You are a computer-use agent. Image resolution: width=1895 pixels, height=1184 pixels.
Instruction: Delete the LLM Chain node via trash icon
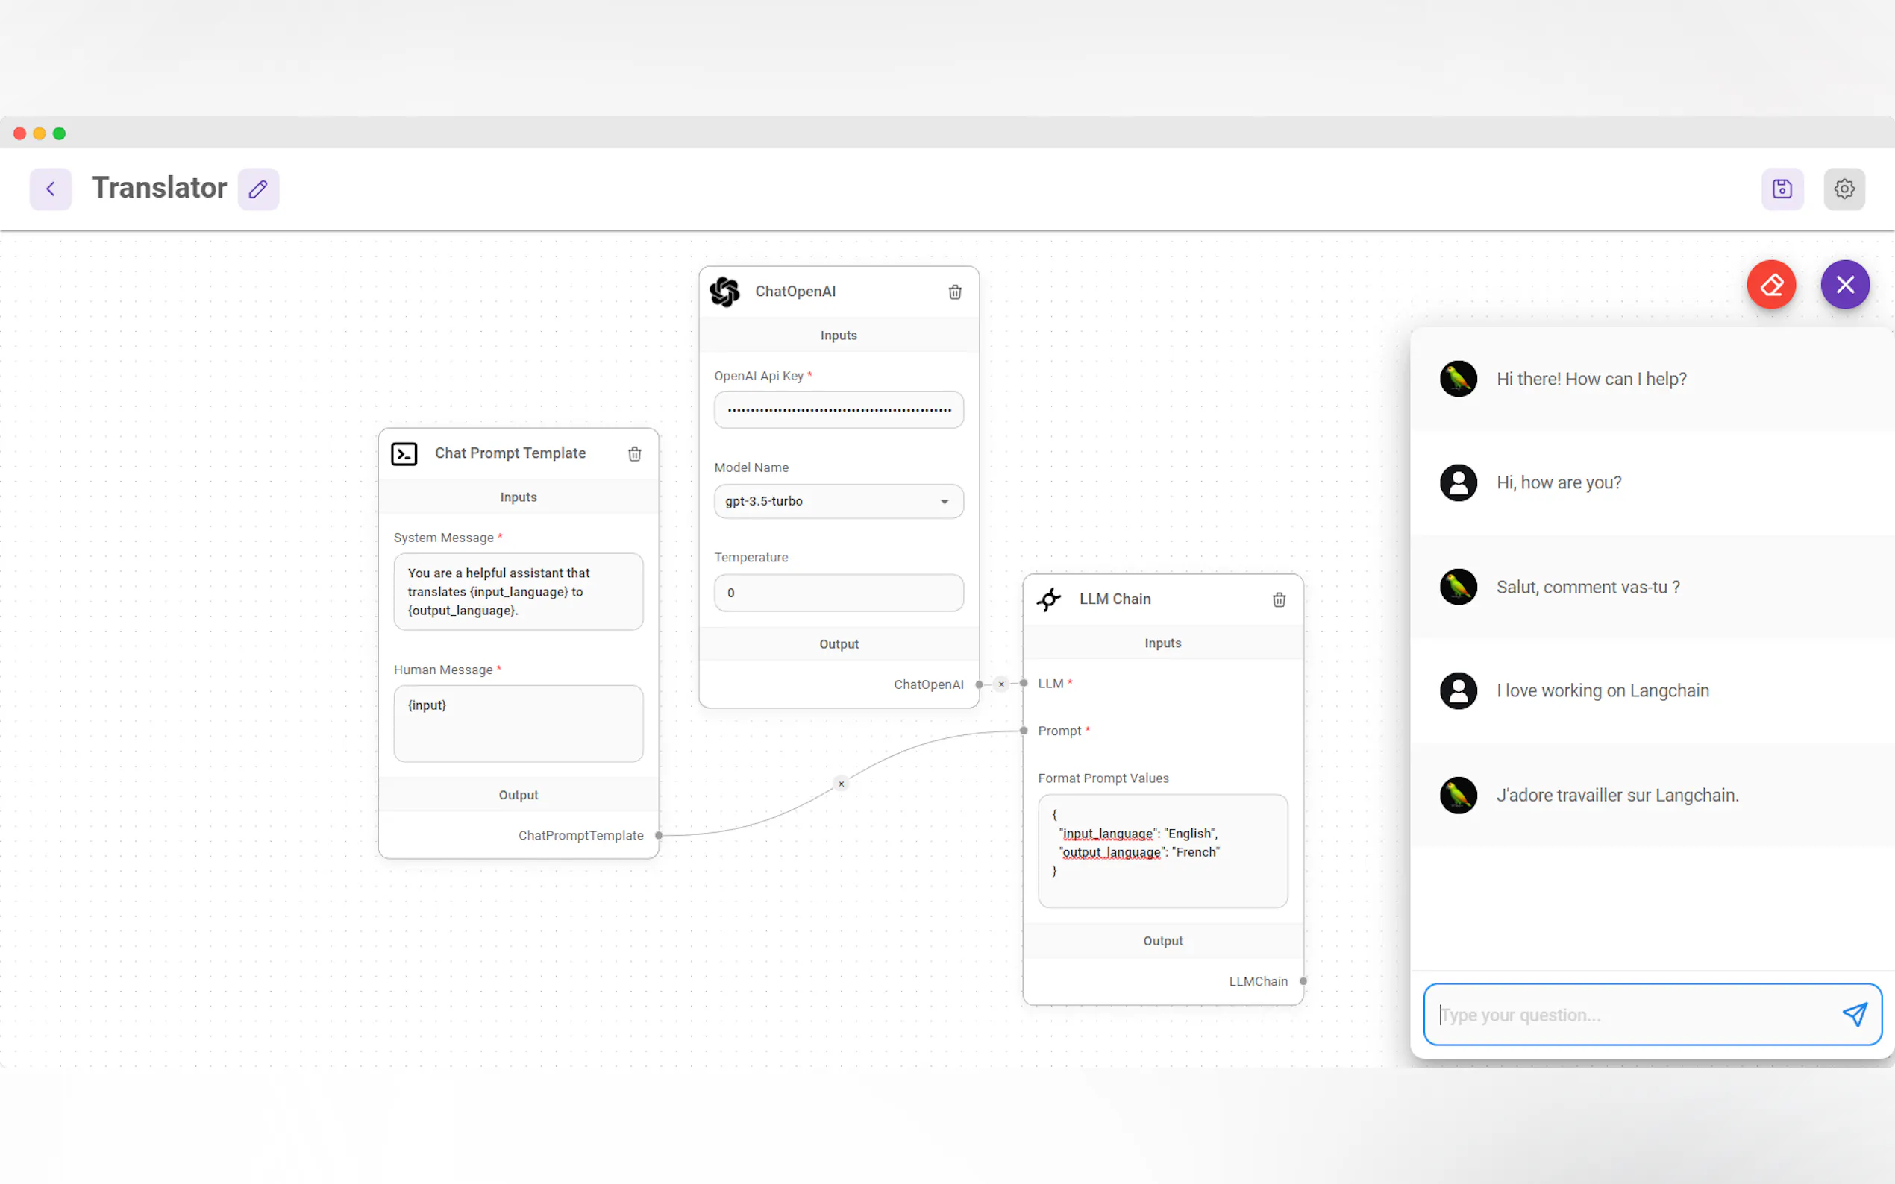[x=1279, y=600]
